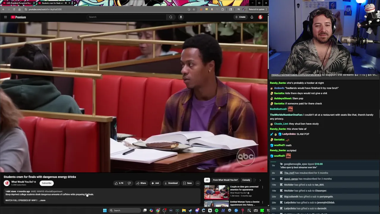Screen dimensions: 380x214
Task: Download the video
Action: point(171,183)
